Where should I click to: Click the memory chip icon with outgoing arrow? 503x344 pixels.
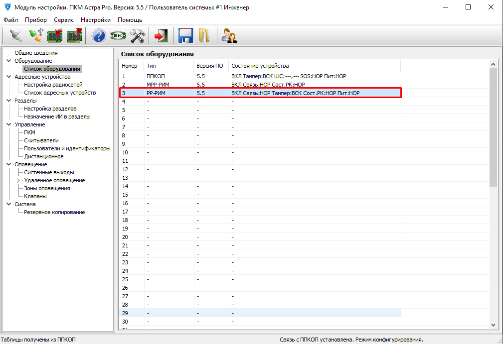[x=74, y=35]
